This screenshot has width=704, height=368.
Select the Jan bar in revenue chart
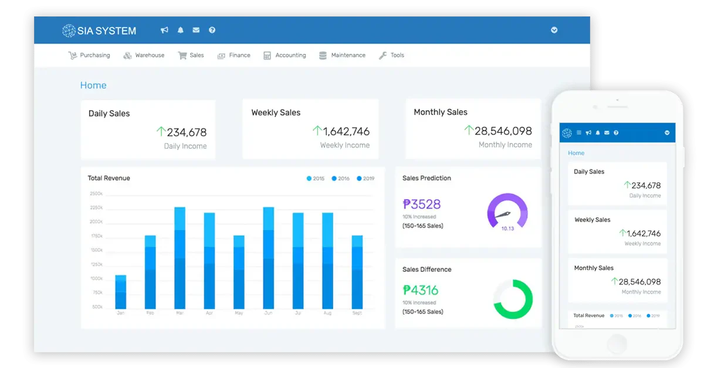click(121, 292)
